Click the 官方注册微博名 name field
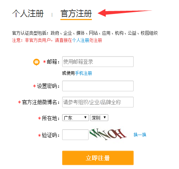 coord(98,102)
